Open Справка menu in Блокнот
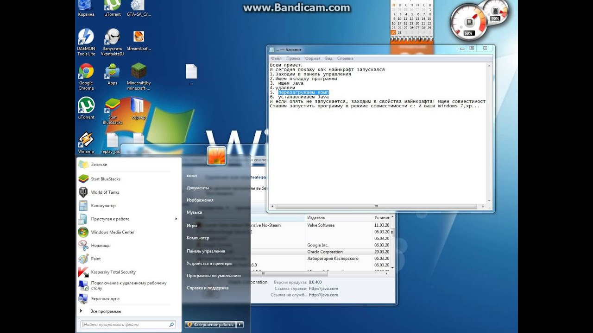Image resolution: width=593 pixels, height=333 pixels. pos(345,59)
